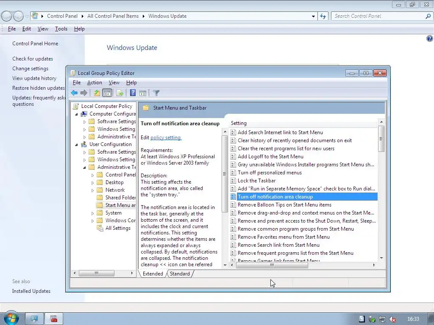Click the red toolbox taskbar icon
The width and height of the screenshot is (434, 325).
[x=54, y=319]
